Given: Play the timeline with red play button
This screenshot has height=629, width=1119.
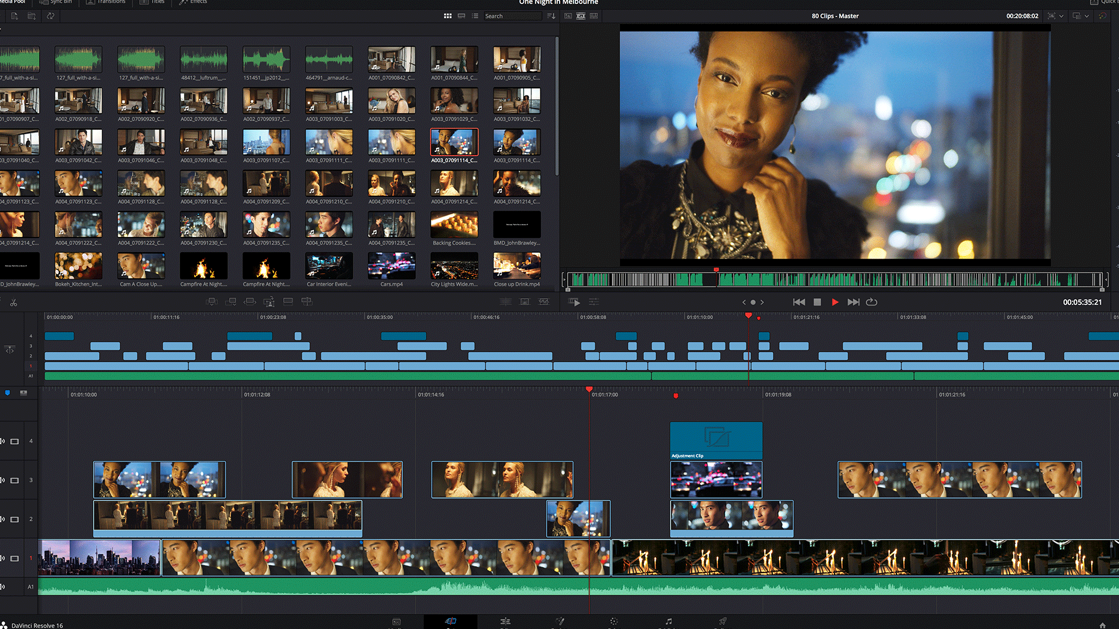Looking at the screenshot, I should 835,302.
